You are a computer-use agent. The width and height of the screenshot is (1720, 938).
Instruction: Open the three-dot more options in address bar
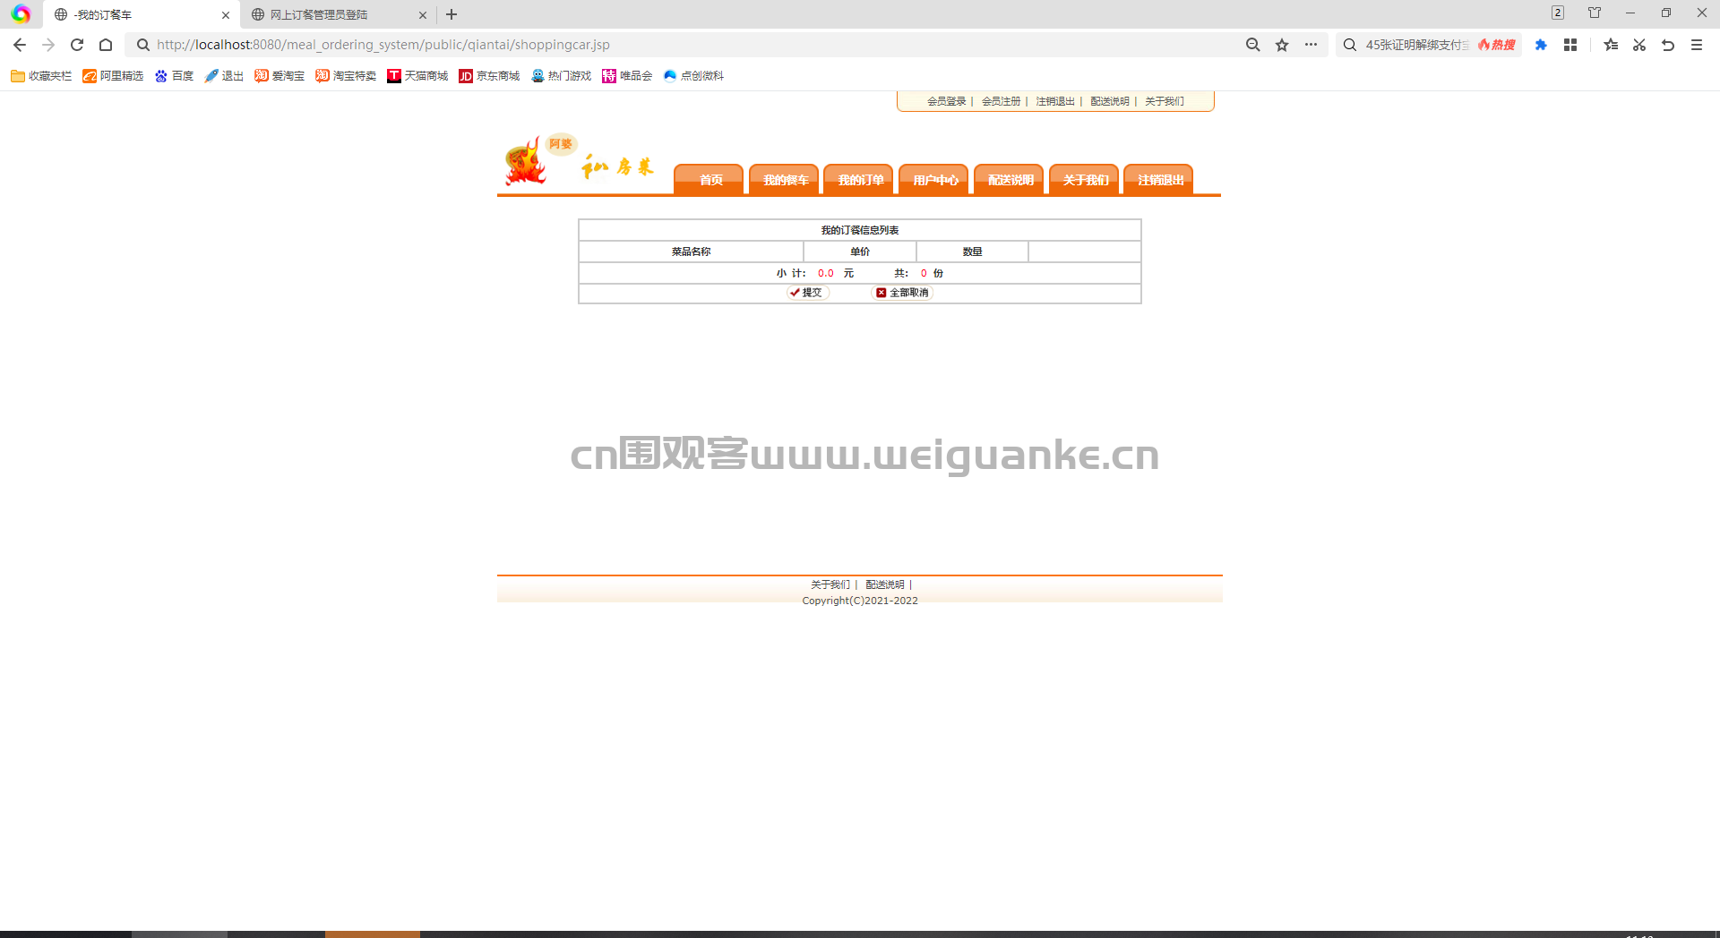point(1311,45)
